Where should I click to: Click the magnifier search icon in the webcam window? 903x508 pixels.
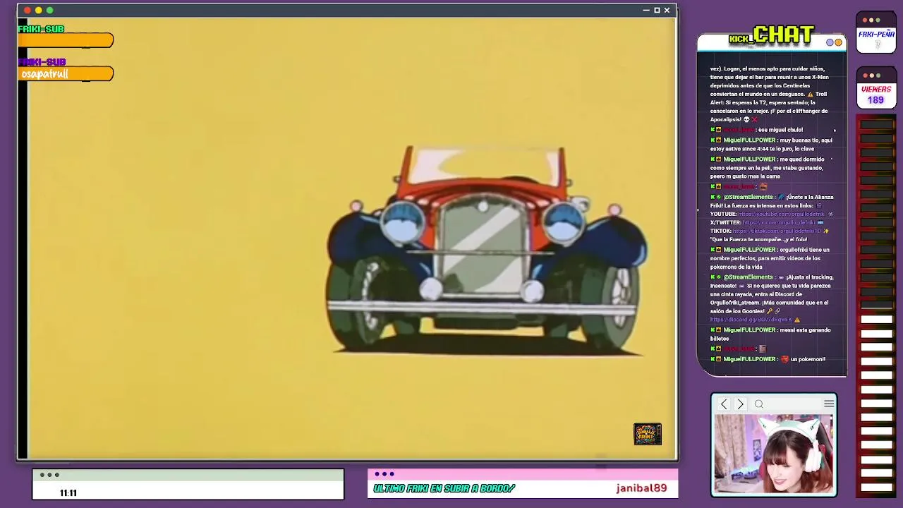(759, 404)
